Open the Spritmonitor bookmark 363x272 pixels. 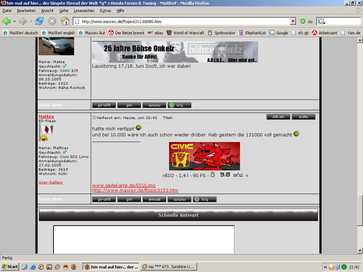tap(221, 33)
